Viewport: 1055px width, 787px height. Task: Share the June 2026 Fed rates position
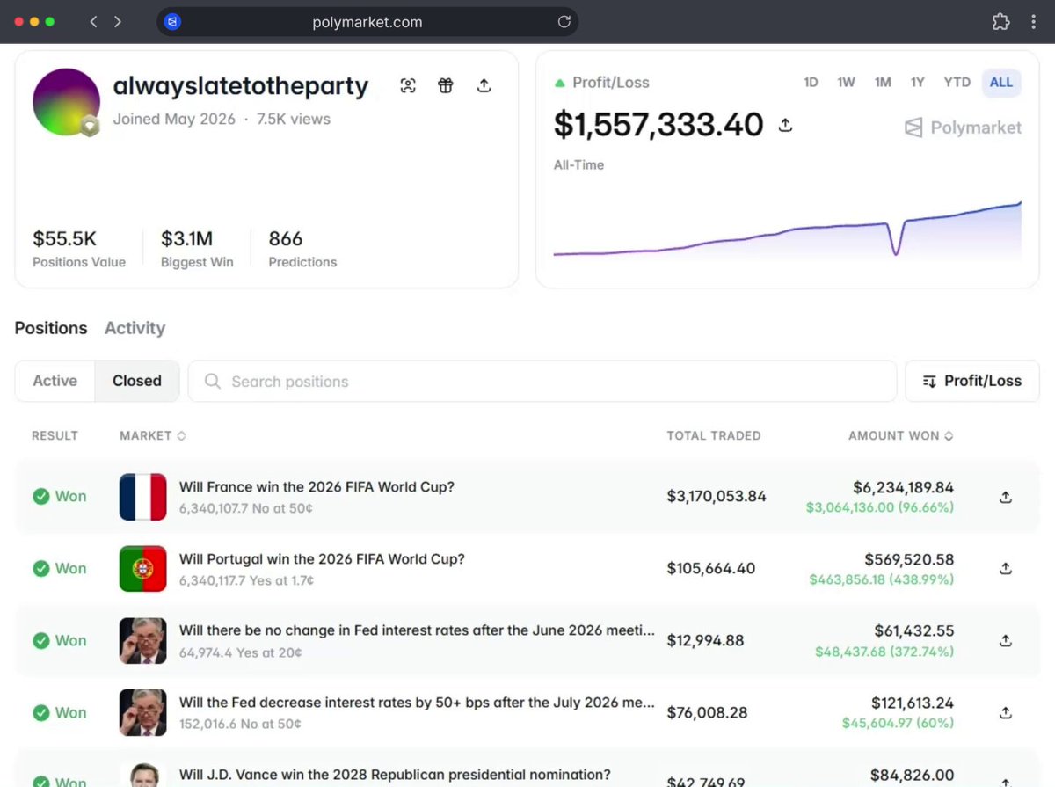click(x=1006, y=641)
